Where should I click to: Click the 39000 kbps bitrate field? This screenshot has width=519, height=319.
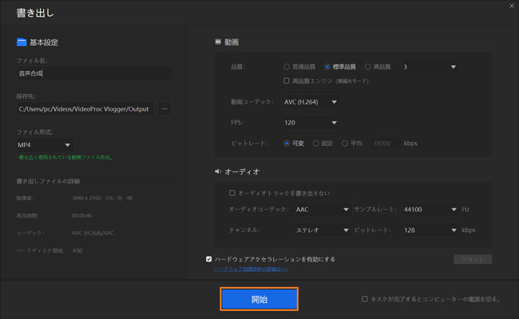point(385,143)
